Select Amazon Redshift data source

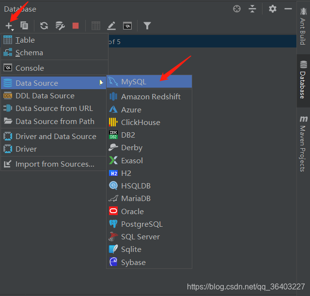(x=149, y=97)
